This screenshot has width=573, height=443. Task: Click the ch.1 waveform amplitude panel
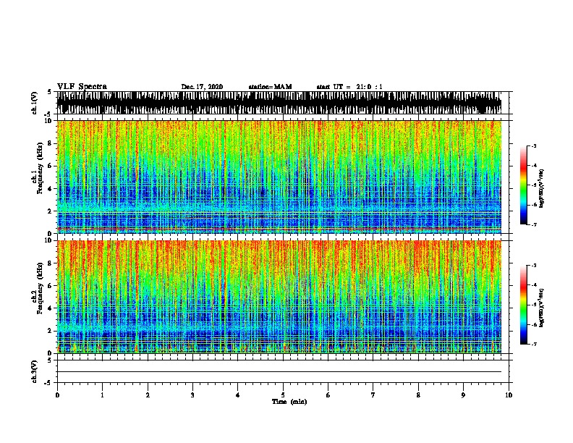[x=279, y=103]
